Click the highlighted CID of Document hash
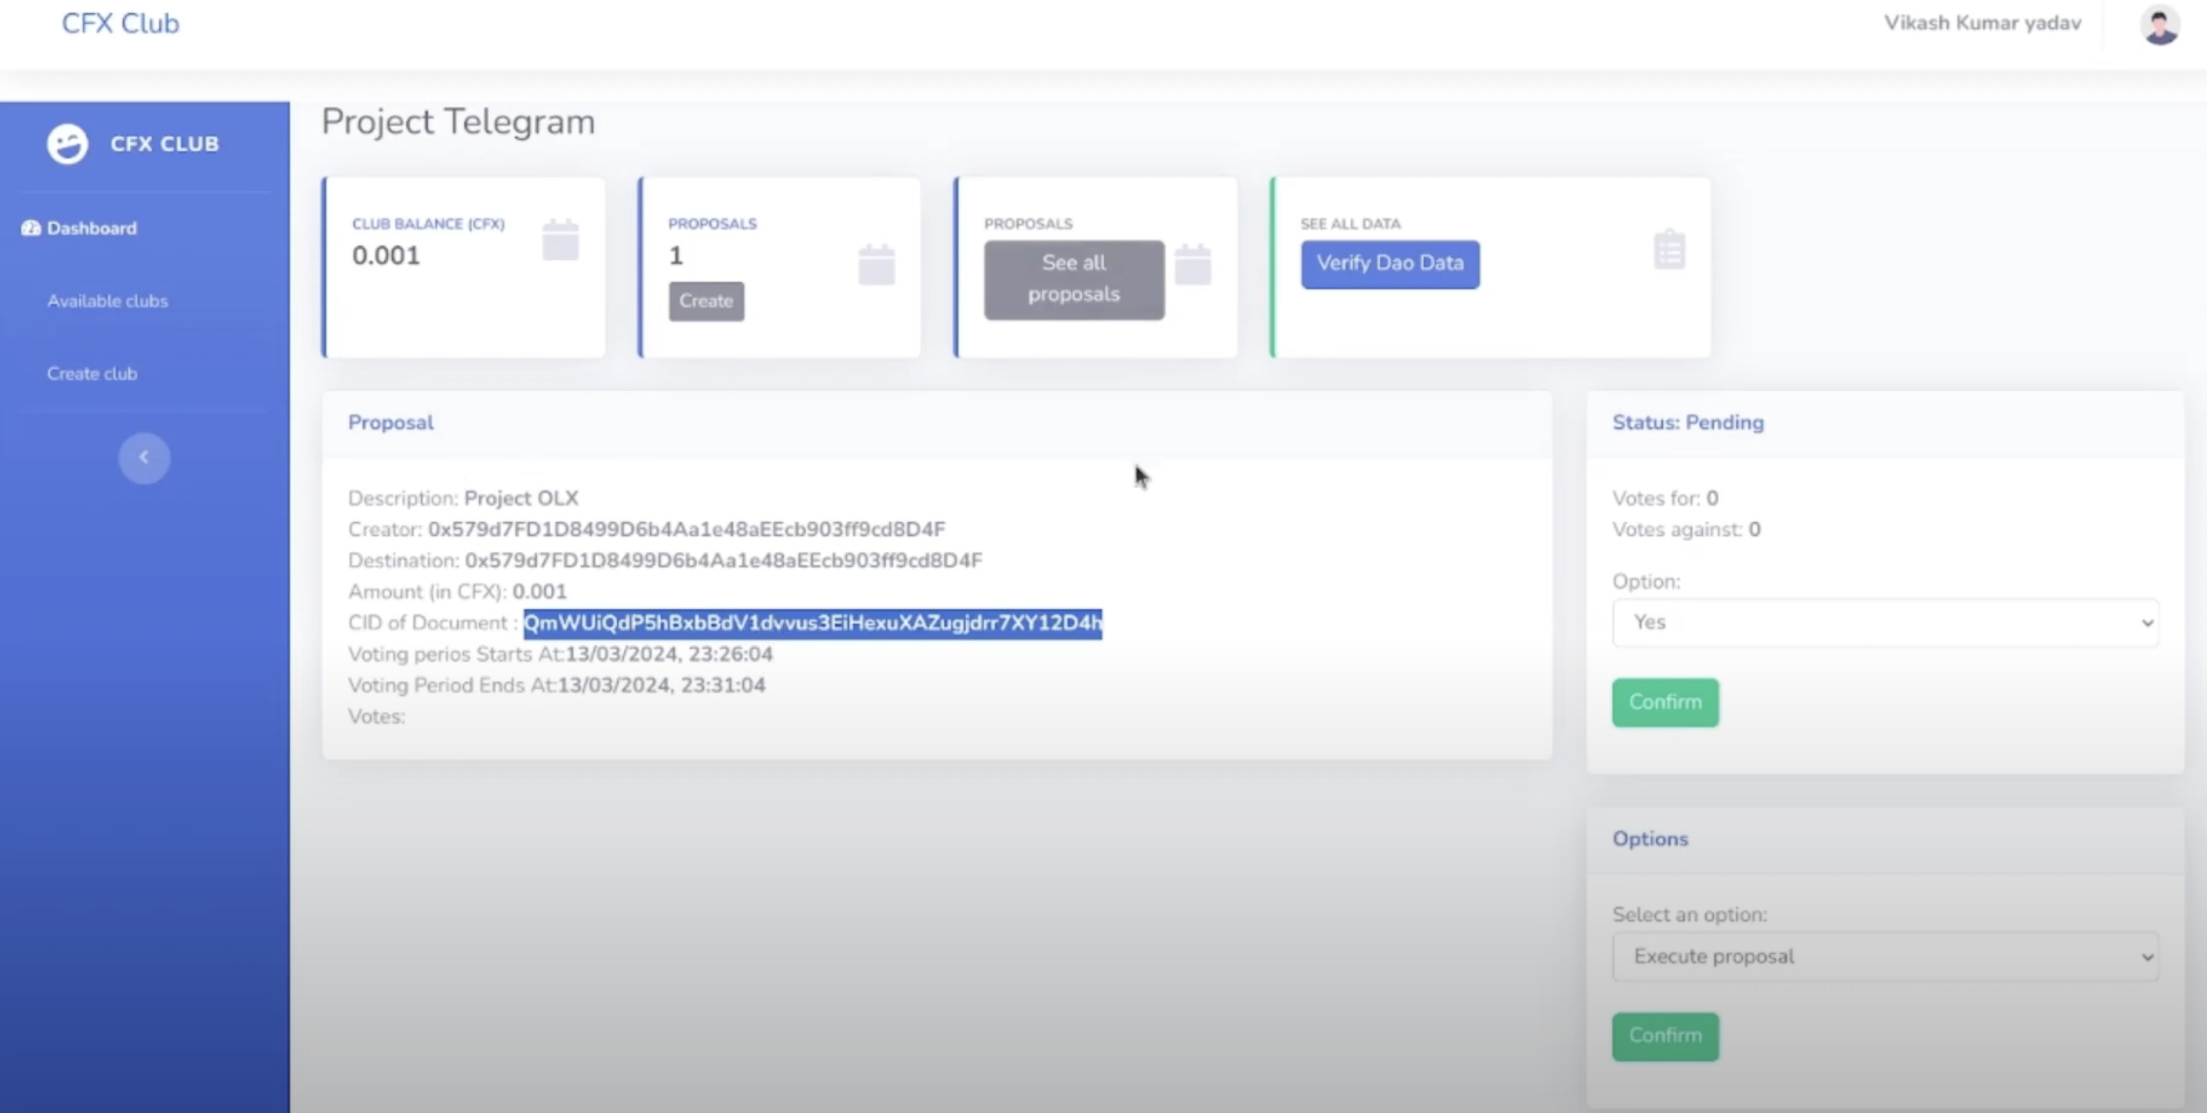 pyautogui.click(x=812, y=623)
